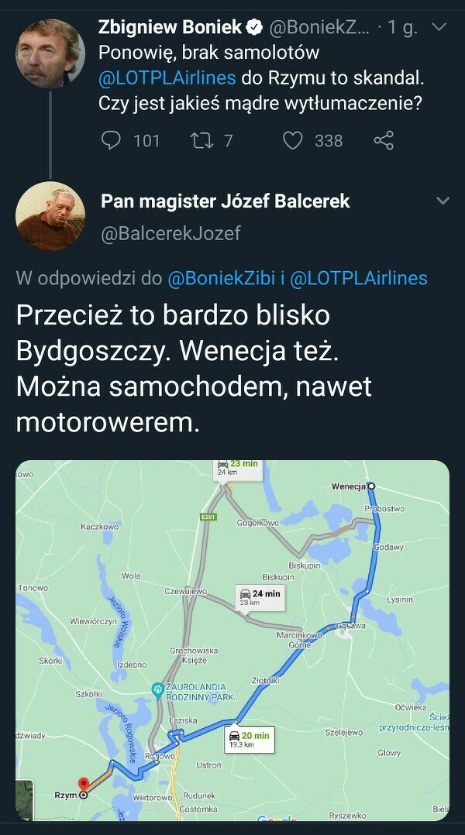Tap the reply speech bubble icon
465x835 pixels.
tap(111, 141)
